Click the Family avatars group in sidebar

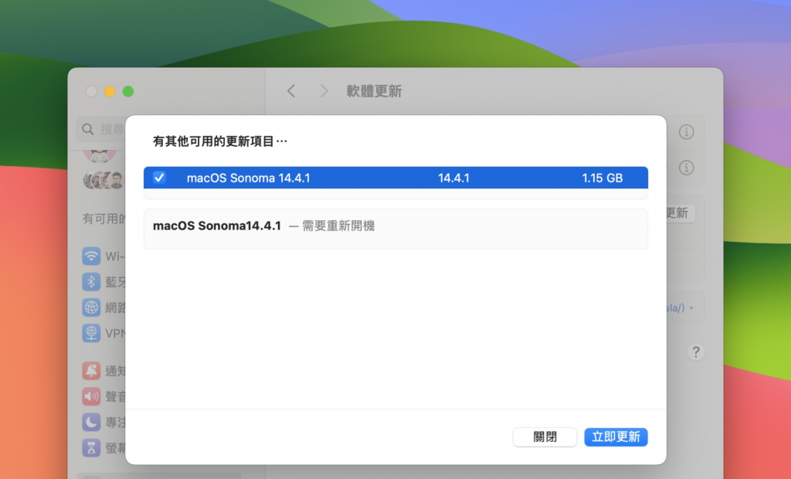[x=104, y=180]
